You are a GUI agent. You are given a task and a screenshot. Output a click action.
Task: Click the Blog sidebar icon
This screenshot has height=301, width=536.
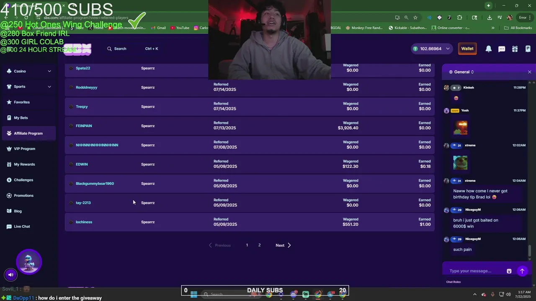click(9, 211)
